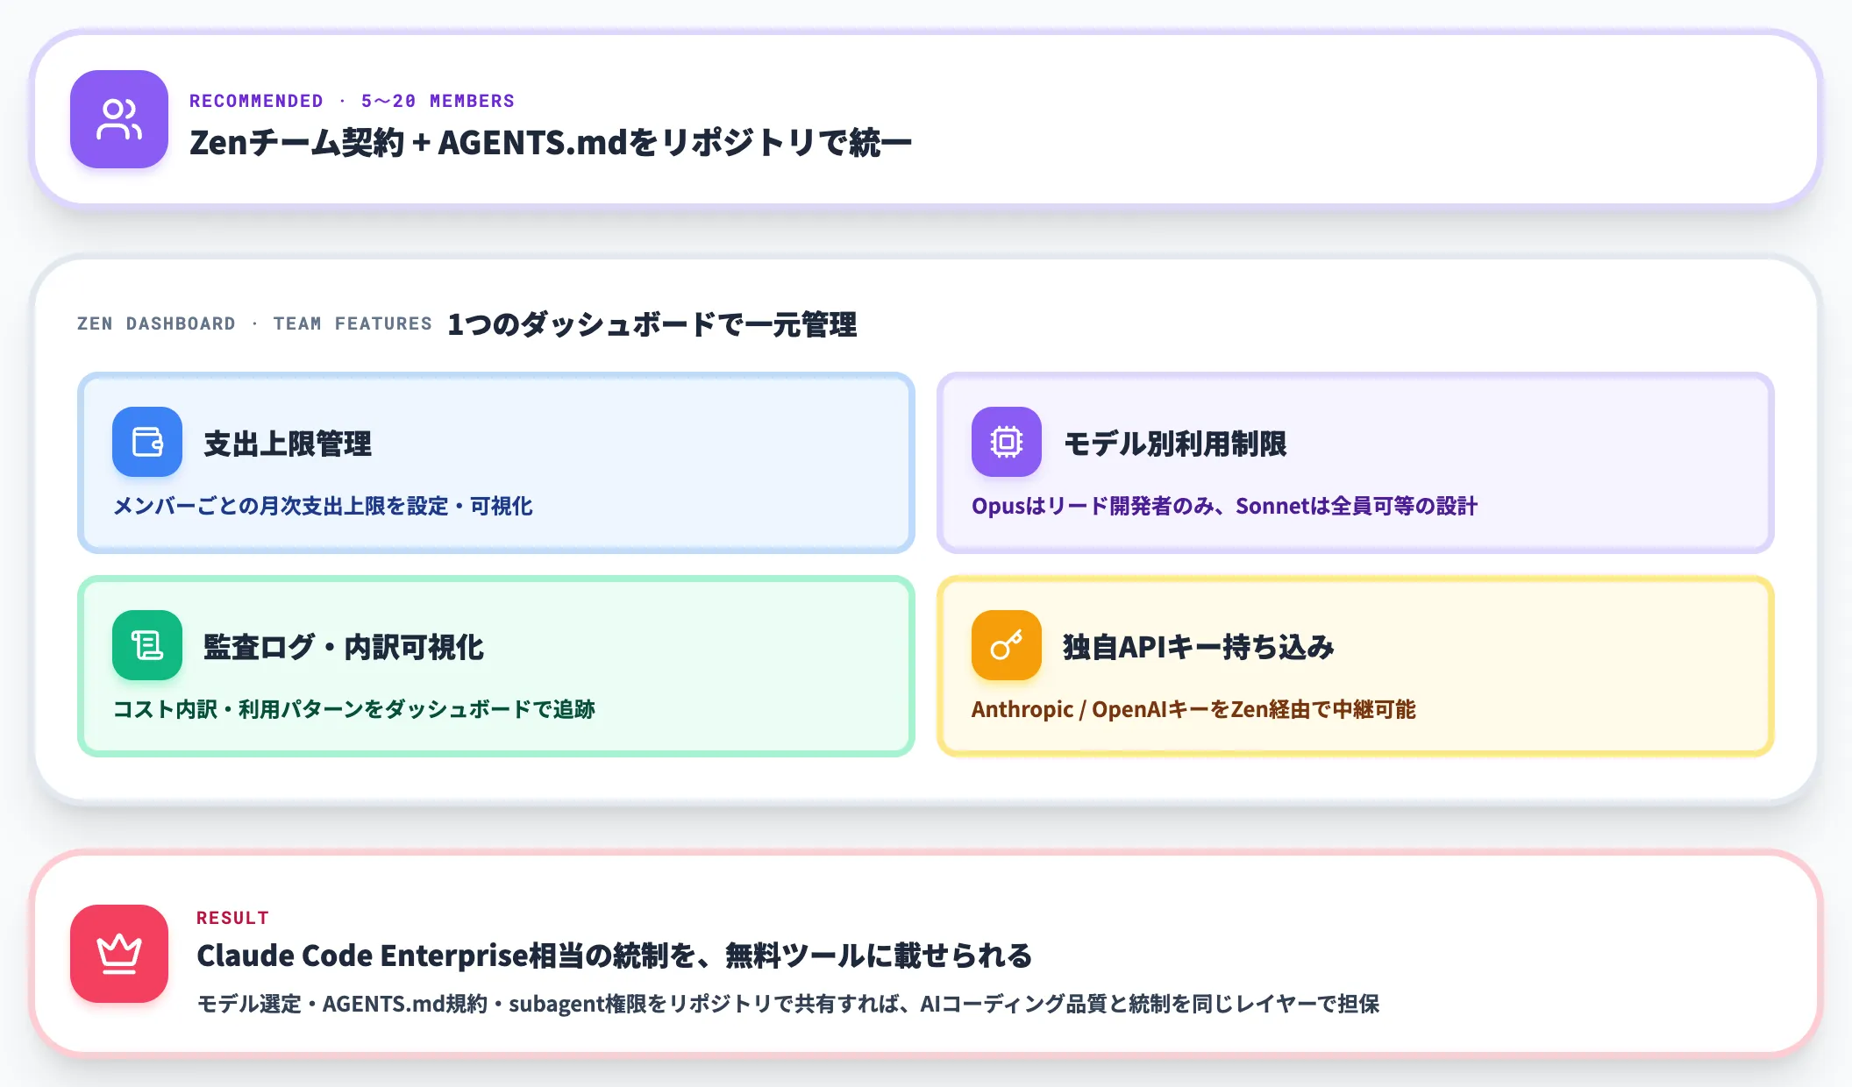Viewport: 1852px width, 1087px height.
Task: Click the green scroll icon for 監査ログ
Action: click(x=147, y=645)
